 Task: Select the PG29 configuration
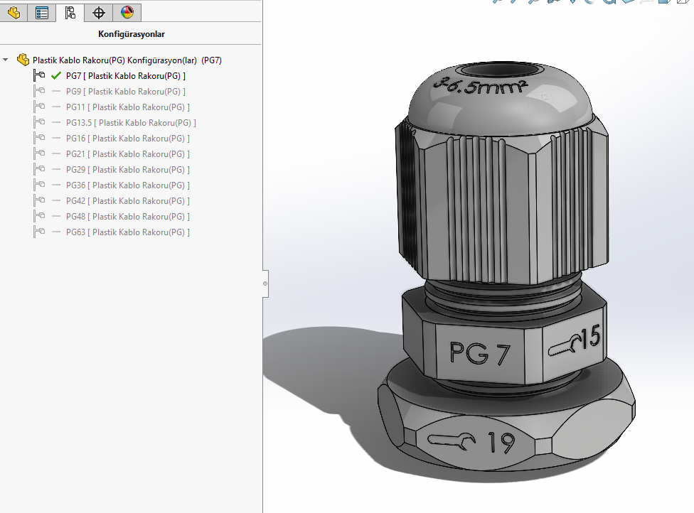(128, 170)
